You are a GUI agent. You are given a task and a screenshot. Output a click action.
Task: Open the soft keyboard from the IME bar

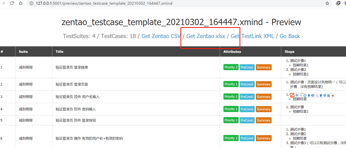pyautogui.click(x=313, y=95)
